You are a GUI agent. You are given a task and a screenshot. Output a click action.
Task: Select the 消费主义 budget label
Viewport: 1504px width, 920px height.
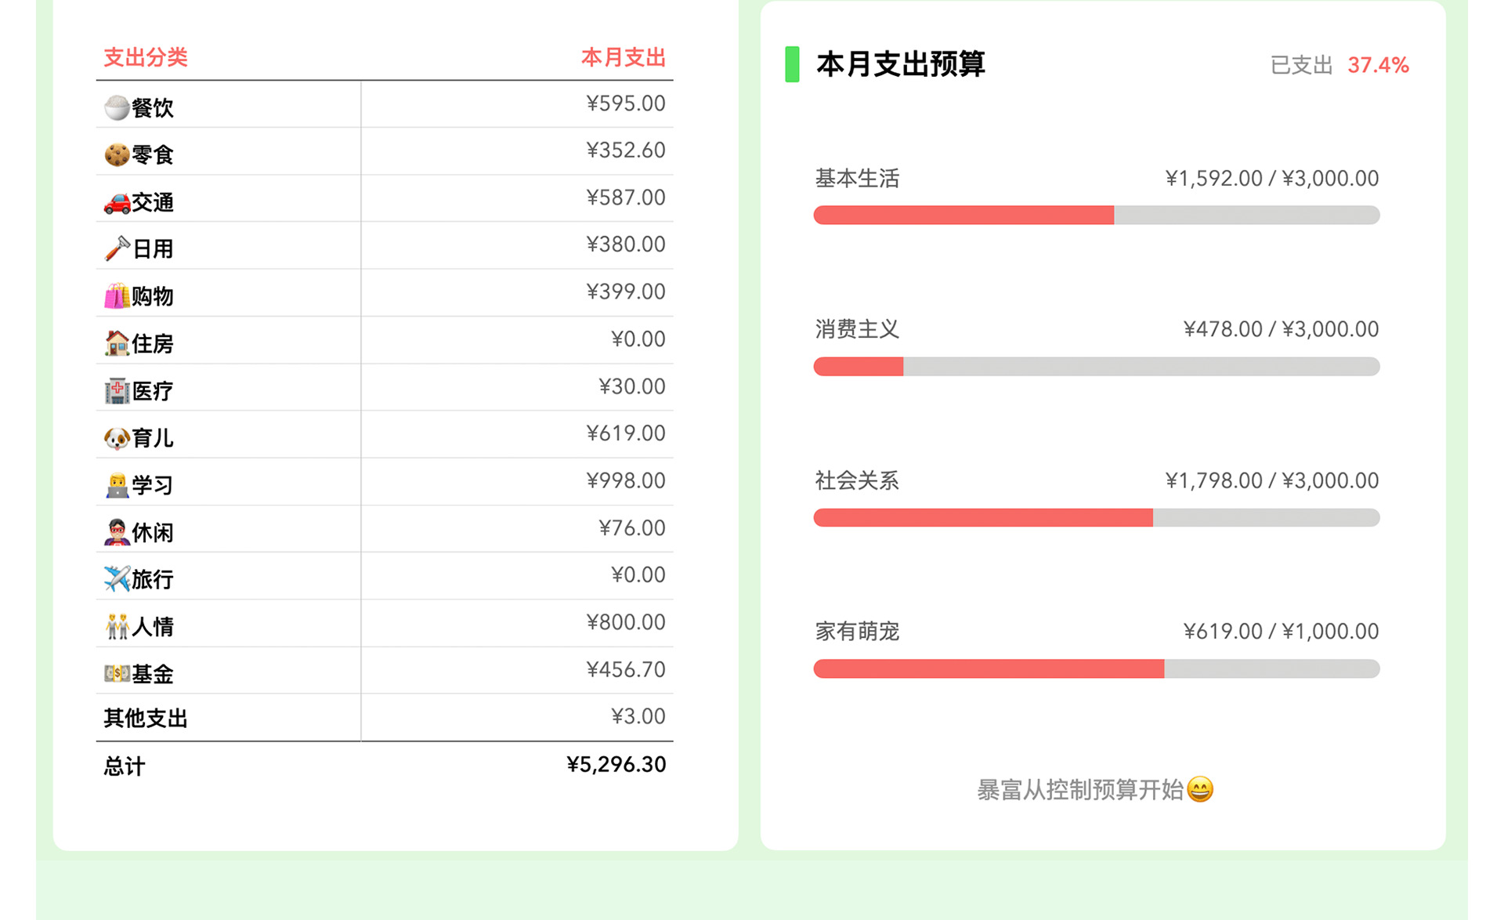pos(857,330)
